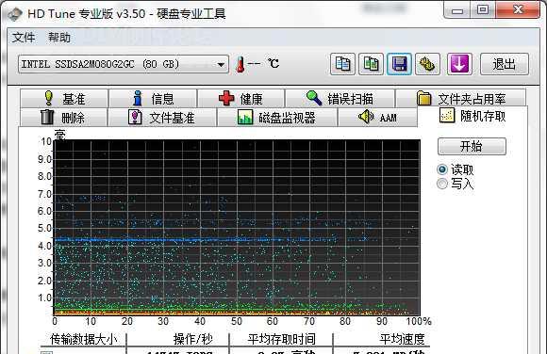This screenshot has width=547, height=354.
Task: Open the 文件 menu
Action: click(24, 38)
